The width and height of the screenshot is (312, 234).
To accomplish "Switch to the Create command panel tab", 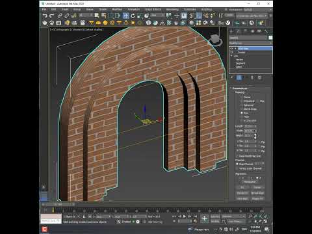I will pyautogui.click(x=231, y=31).
